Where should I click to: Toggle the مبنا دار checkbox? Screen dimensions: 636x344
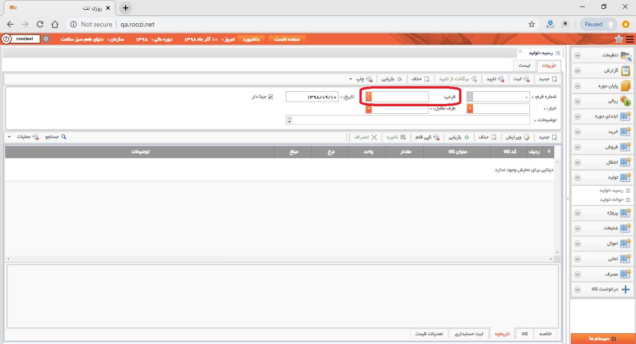click(x=271, y=97)
